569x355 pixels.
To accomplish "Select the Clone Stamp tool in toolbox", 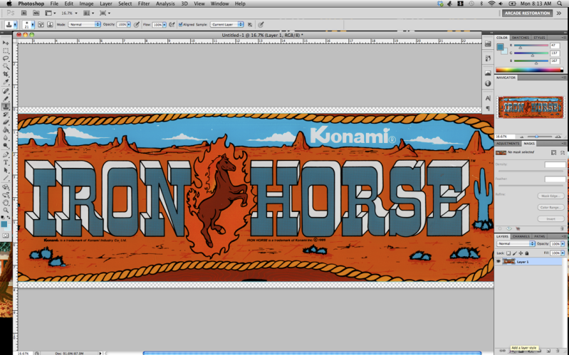I will 6,107.
